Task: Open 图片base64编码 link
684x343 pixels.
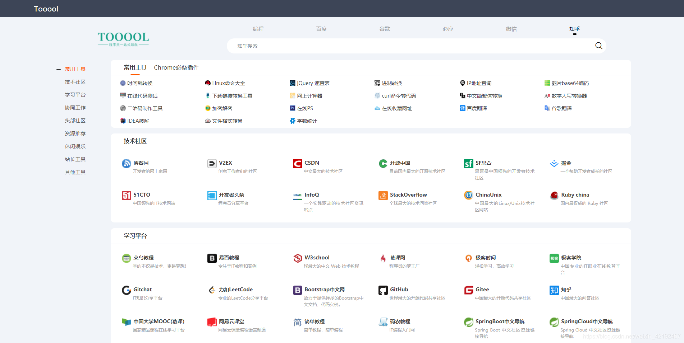Action: pos(566,83)
